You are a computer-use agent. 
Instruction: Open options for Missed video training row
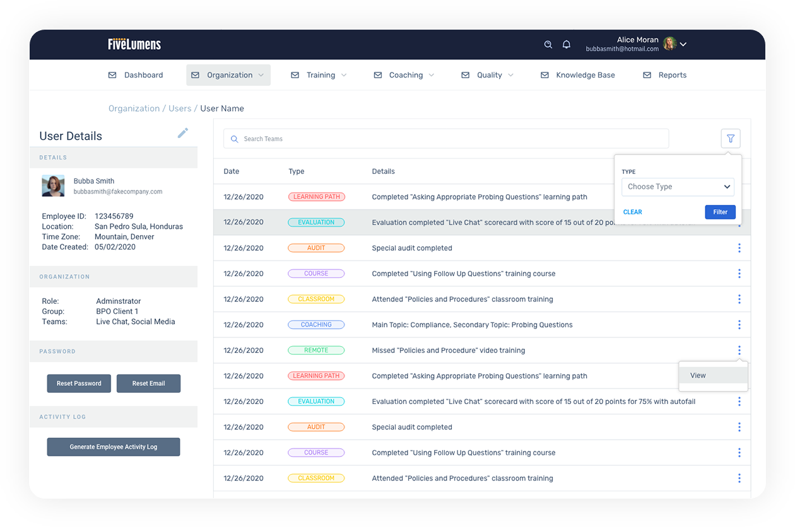point(739,350)
